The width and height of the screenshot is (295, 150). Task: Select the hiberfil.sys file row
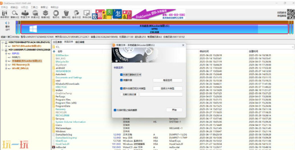(x=61, y=141)
